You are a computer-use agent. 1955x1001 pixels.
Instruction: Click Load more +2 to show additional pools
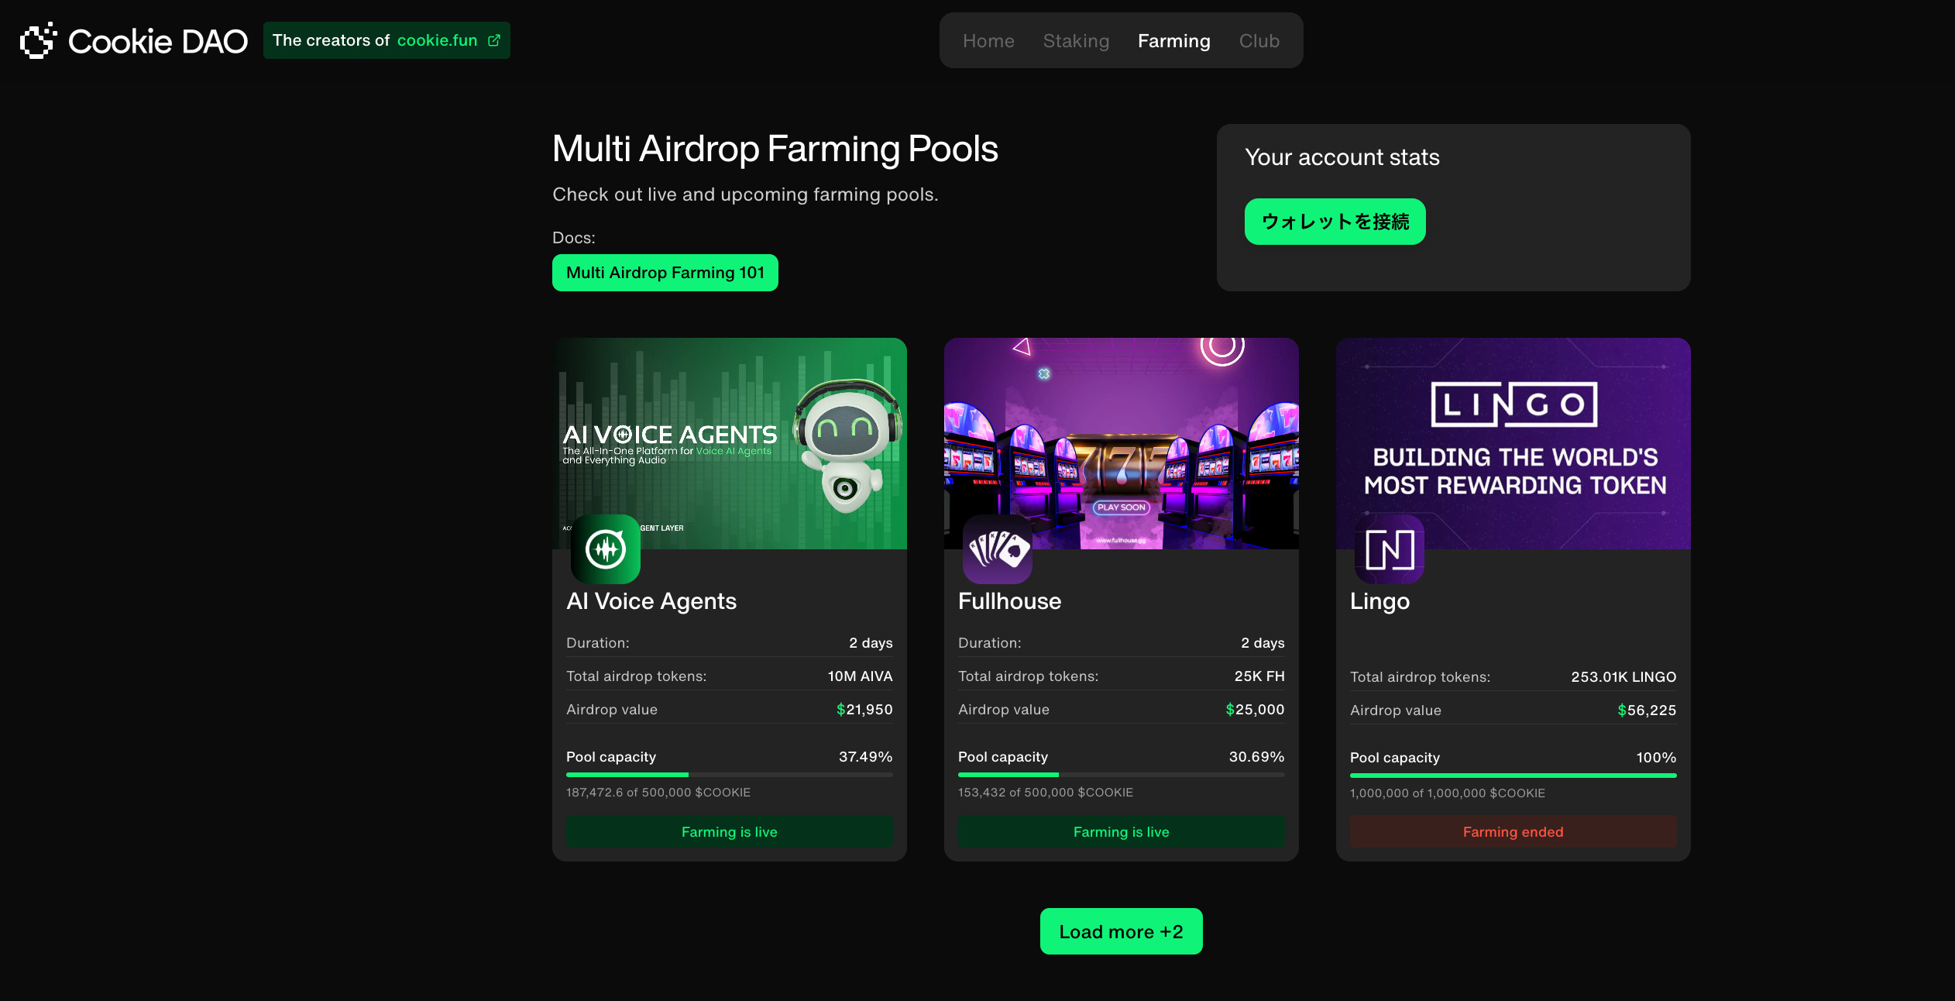pos(1121,931)
